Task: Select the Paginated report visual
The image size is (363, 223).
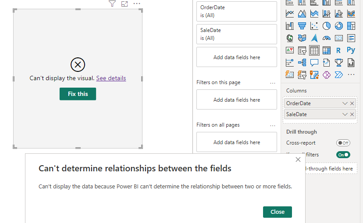Action: pos(351,63)
